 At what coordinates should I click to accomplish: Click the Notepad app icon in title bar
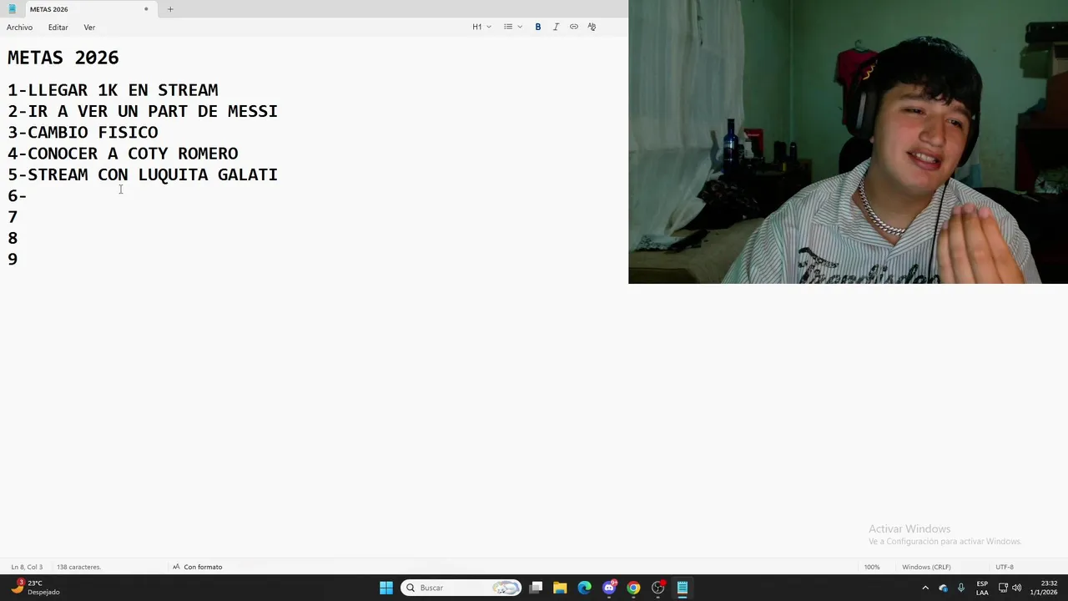click(x=12, y=9)
